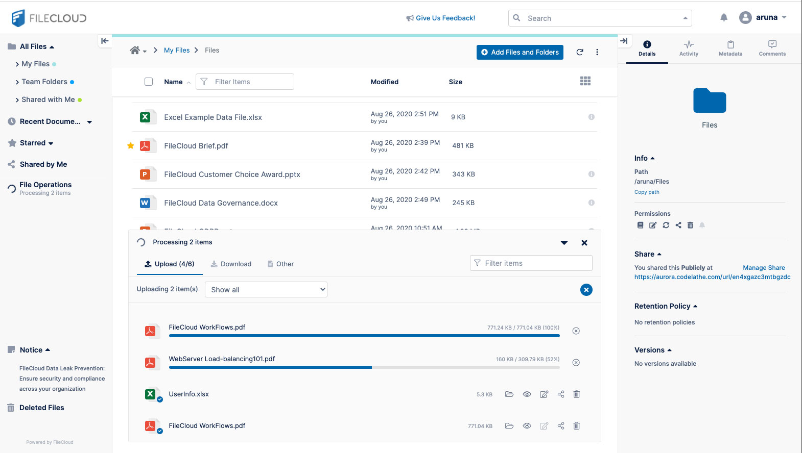The height and width of the screenshot is (453, 802).
Task: Open the more options kebab menu
Action: point(597,52)
